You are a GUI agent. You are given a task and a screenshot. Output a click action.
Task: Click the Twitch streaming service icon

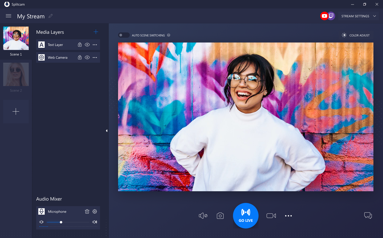pyautogui.click(x=331, y=16)
